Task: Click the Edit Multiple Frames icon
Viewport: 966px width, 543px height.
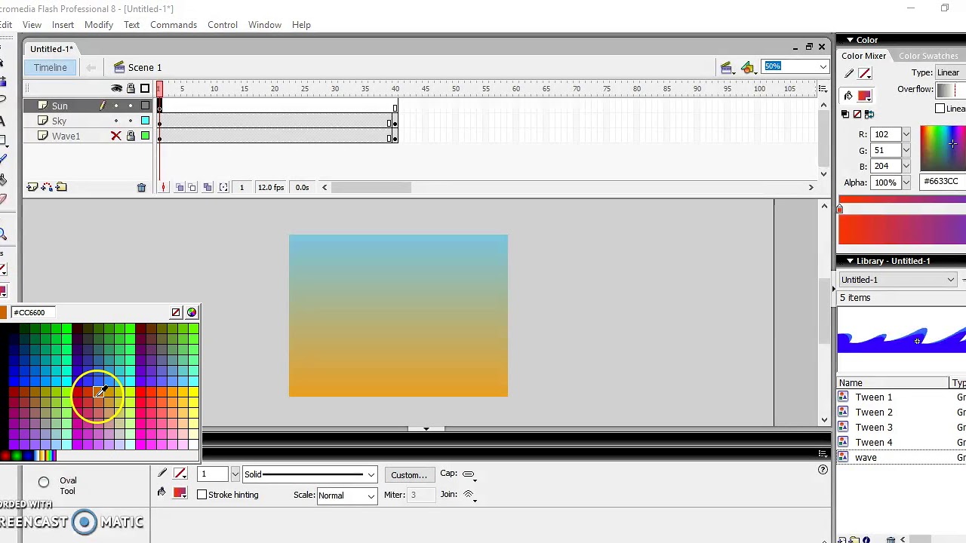Action: [x=208, y=187]
